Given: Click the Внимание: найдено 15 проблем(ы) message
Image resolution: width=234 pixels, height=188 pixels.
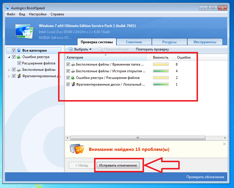Looking at the screenshot, I should pos(129,149).
